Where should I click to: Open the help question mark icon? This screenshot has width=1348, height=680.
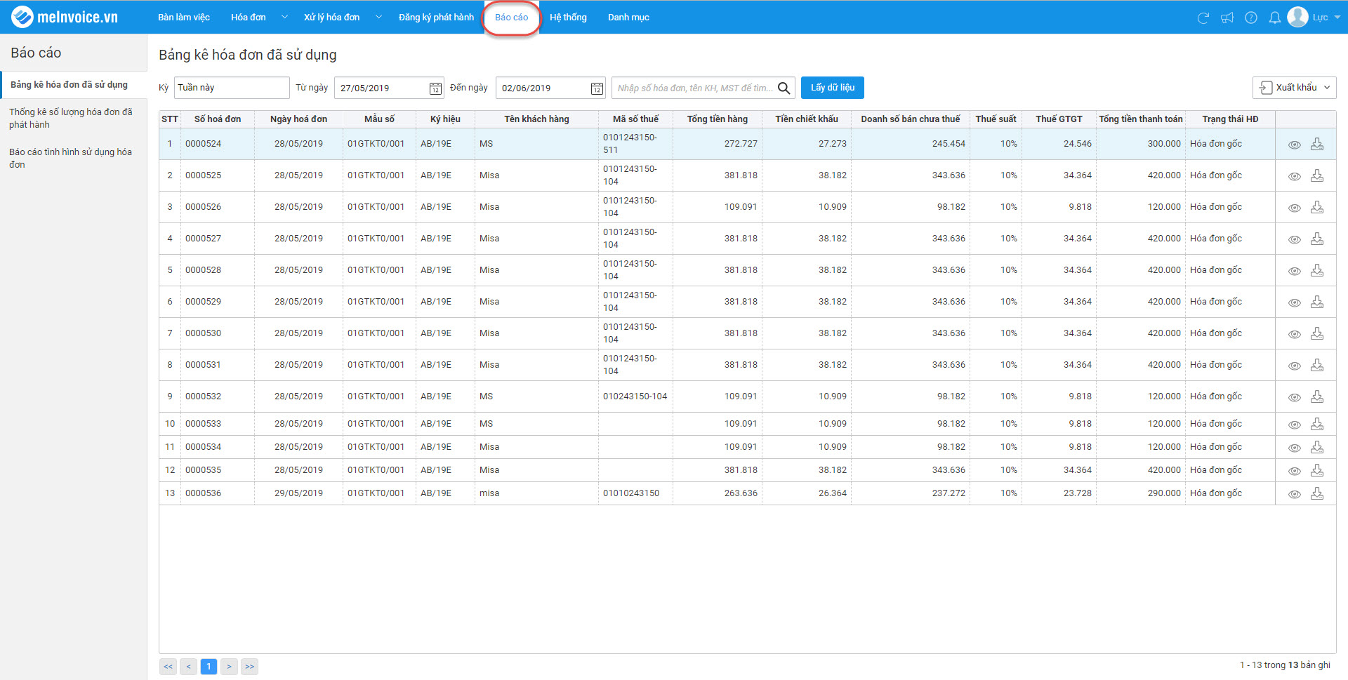click(1251, 18)
